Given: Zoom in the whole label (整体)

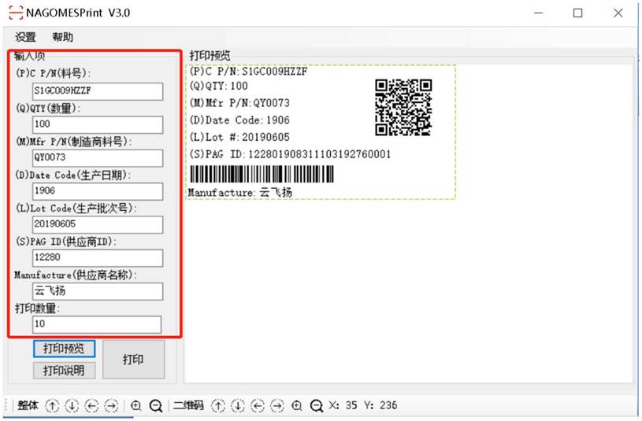Looking at the screenshot, I should pos(136,406).
